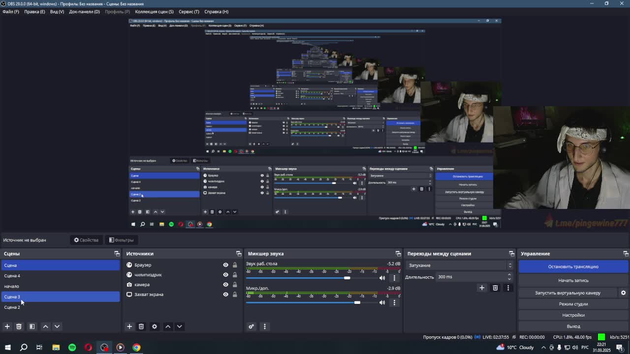Screen dimensions: 630x354
Task: Move the source down in Источники
Action: 180,326
